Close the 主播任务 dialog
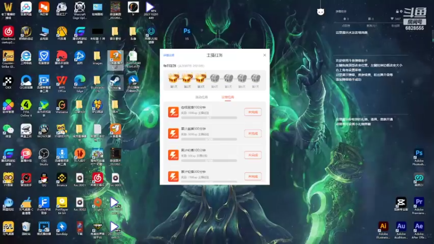 [264, 55]
